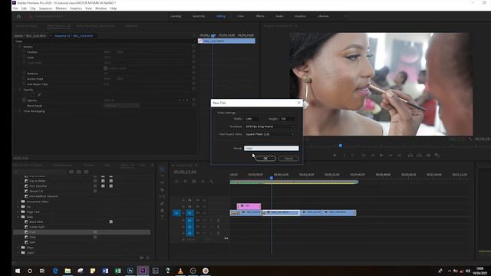Click the Play button in Program monitor
Screen dimensions: 491x276
click(381, 155)
